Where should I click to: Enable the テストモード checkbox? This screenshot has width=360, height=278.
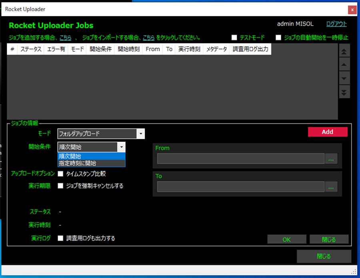tap(234, 38)
